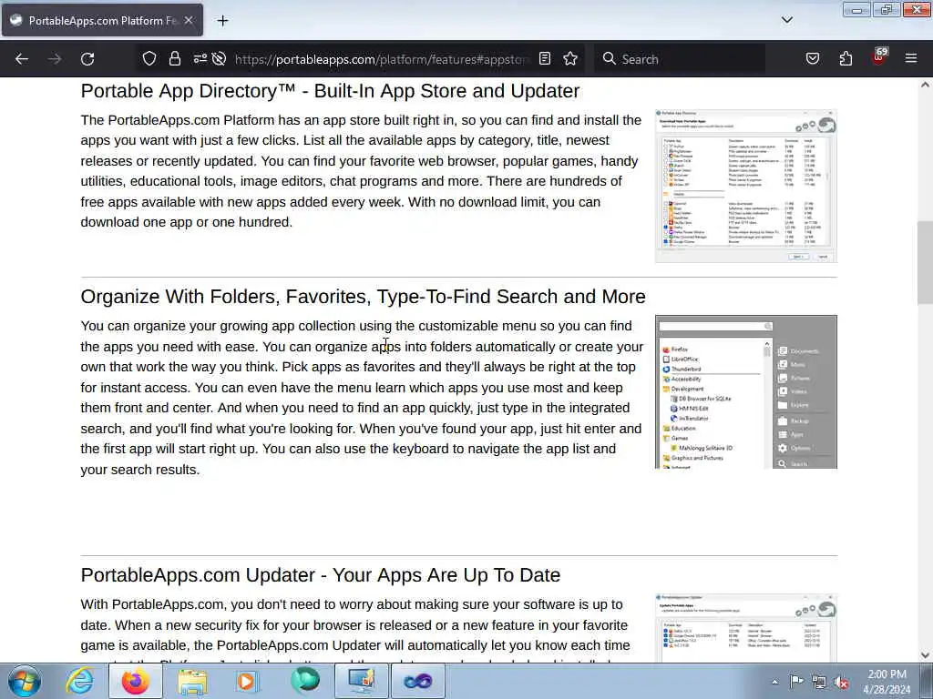Screen dimensions: 933x699
Task: Open tracking protection shield icon
Action: click(149, 58)
